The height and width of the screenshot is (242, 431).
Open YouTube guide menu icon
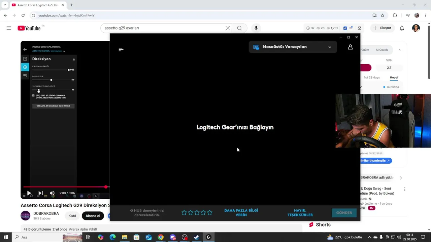click(x=9, y=28)
